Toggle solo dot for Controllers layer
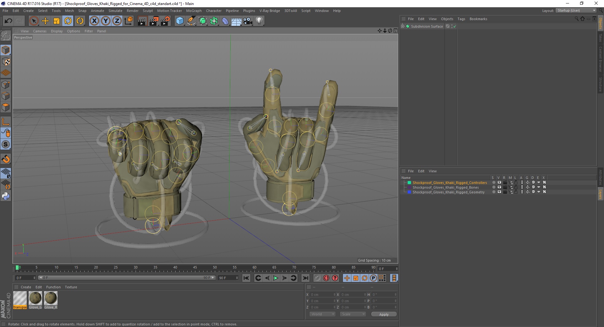This screenshot has width=604, height=327. [494, 182]
